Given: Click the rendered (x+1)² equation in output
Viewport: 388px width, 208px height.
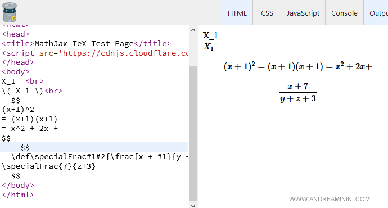Looking at the screenshot, I should point(297,66).
